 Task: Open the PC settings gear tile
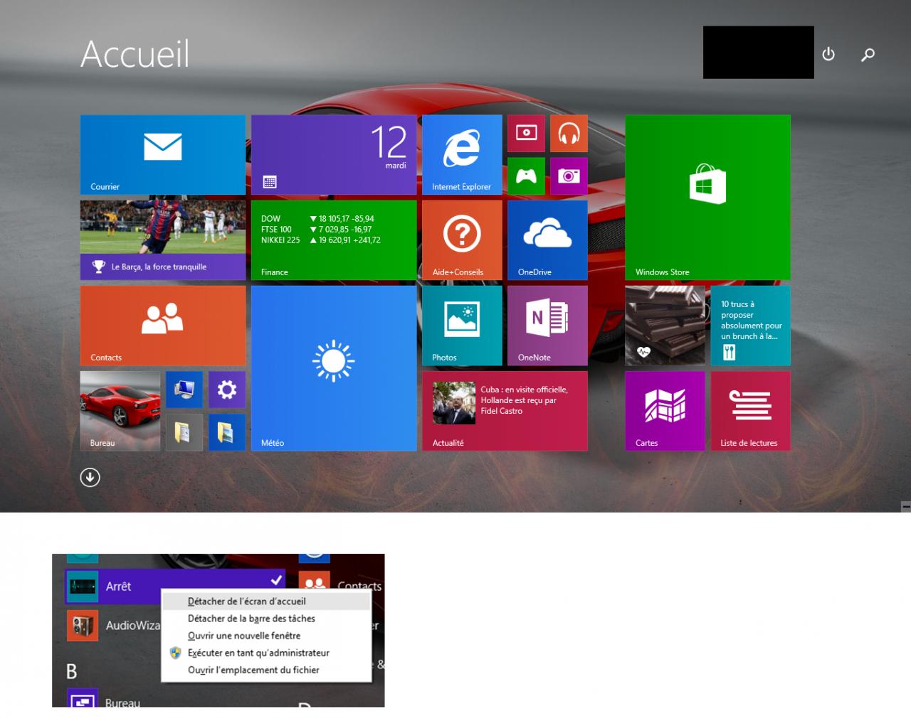point(227,390)
